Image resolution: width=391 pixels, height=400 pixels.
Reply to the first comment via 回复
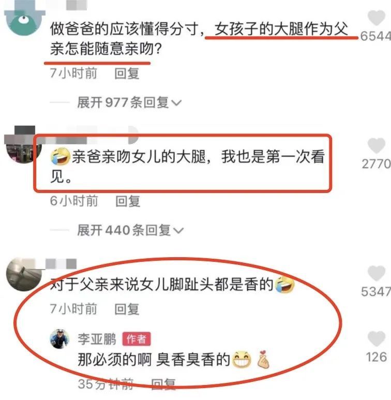pyautogui.click(x=127, y=73)
